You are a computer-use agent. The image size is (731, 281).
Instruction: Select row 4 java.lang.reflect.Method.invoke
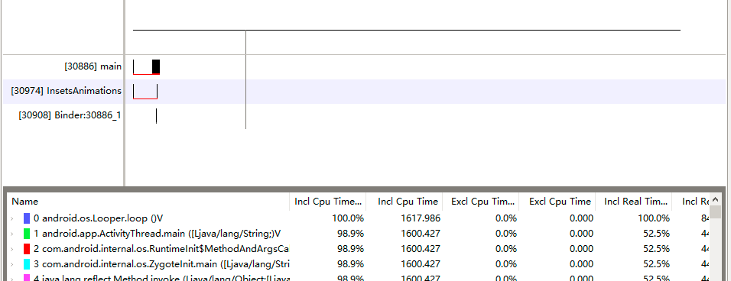click(x=359, y=278)
